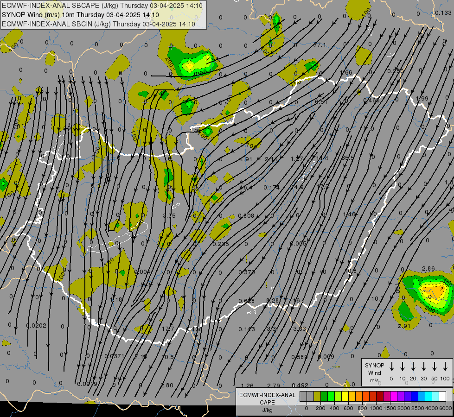Click the 2.86 value on the map

coord(428,269)
